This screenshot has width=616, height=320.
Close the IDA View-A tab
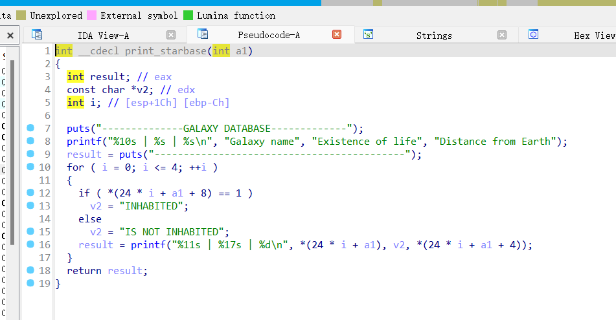click(x=171, y=35)
